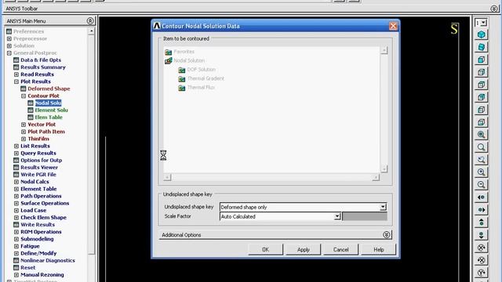Switch to isometric view
Viewport: 502px width, 282px height.
481,34
